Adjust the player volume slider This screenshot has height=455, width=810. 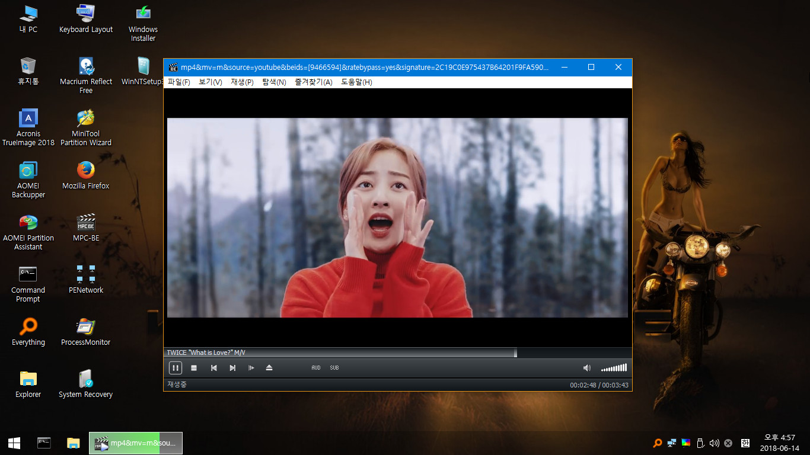[x=614, y=368]
